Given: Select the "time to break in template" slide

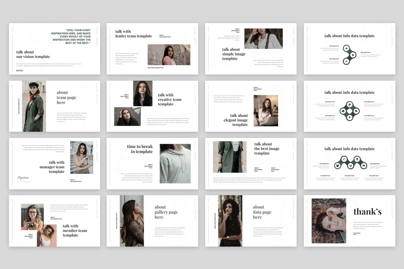Looking at the screenshot, I should [152, 163].
